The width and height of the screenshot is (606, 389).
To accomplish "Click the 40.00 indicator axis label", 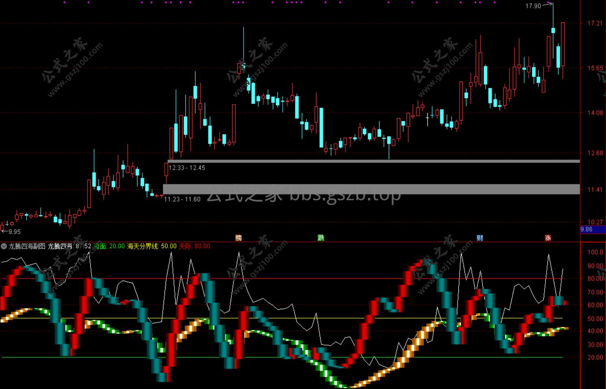I will pos(595,331).
